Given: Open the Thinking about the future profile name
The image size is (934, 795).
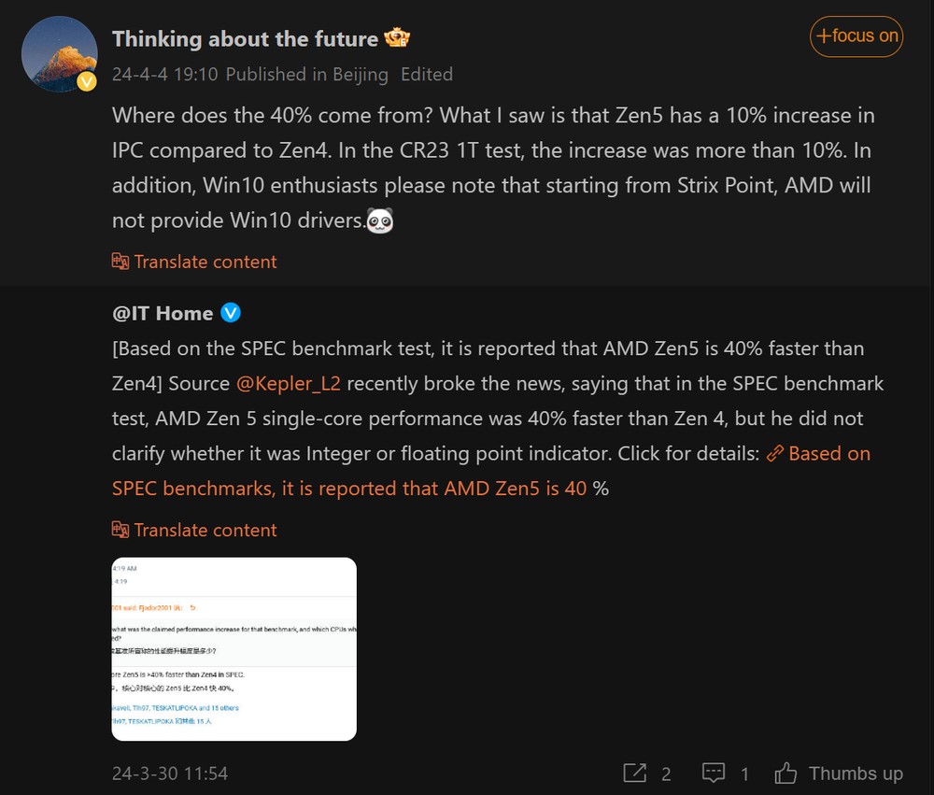Looking at the screenshot, I should tap(245, 38).
